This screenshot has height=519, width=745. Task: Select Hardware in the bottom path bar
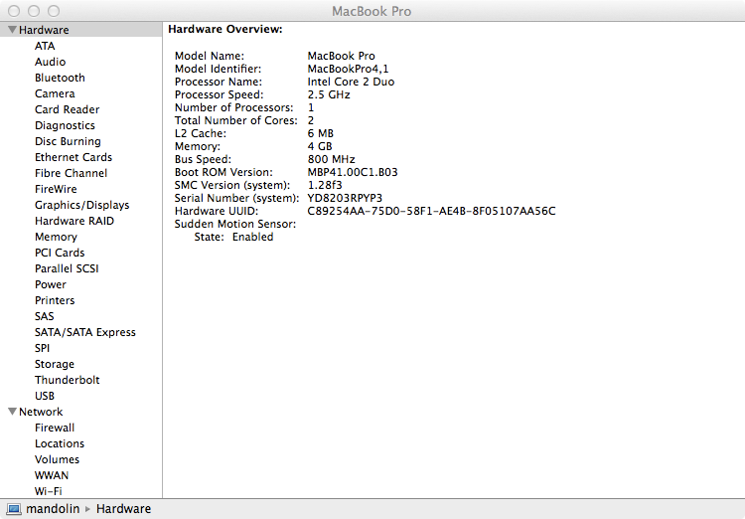[123, 508]
